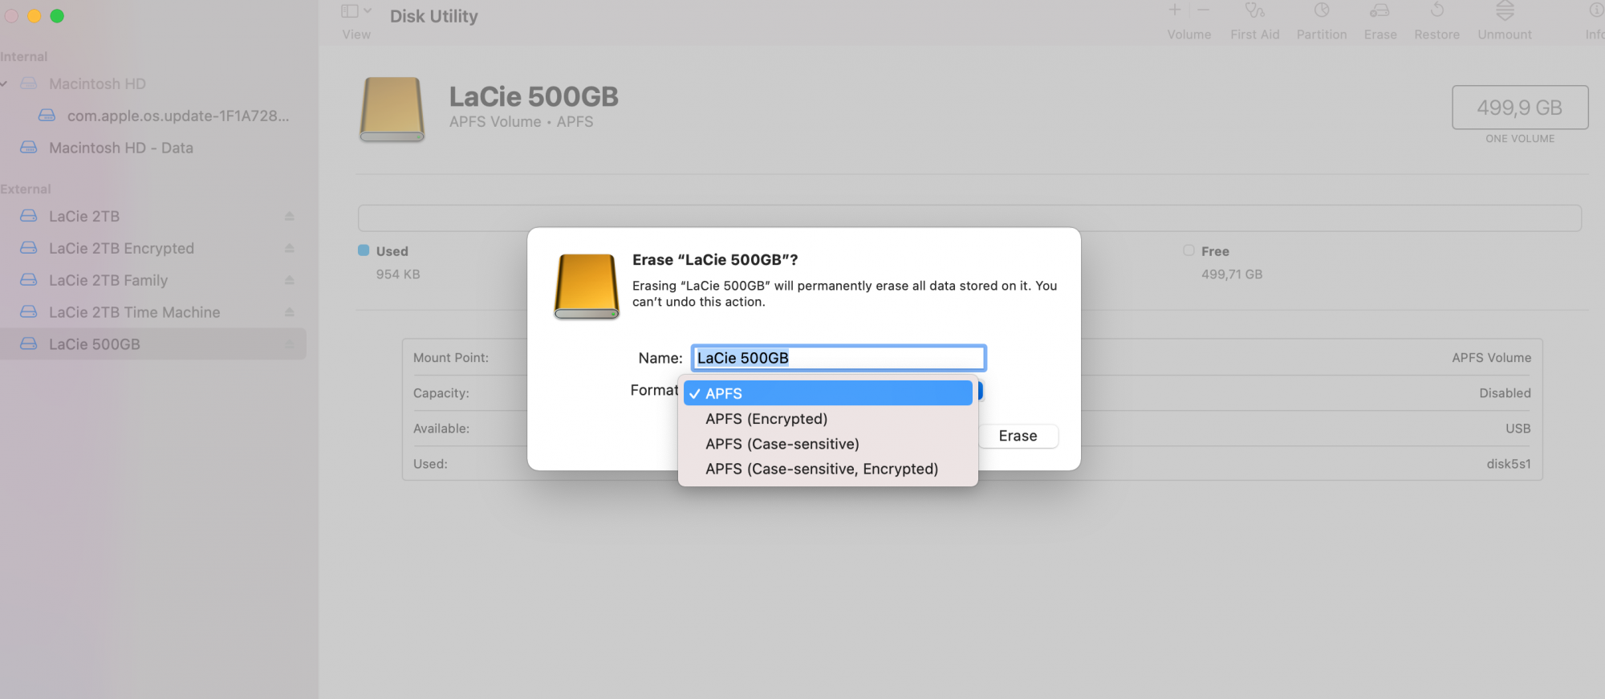Screen dimensions: 1605x699
Task: Click the 'Capacity:' label
Action: (x=441, y=393)
